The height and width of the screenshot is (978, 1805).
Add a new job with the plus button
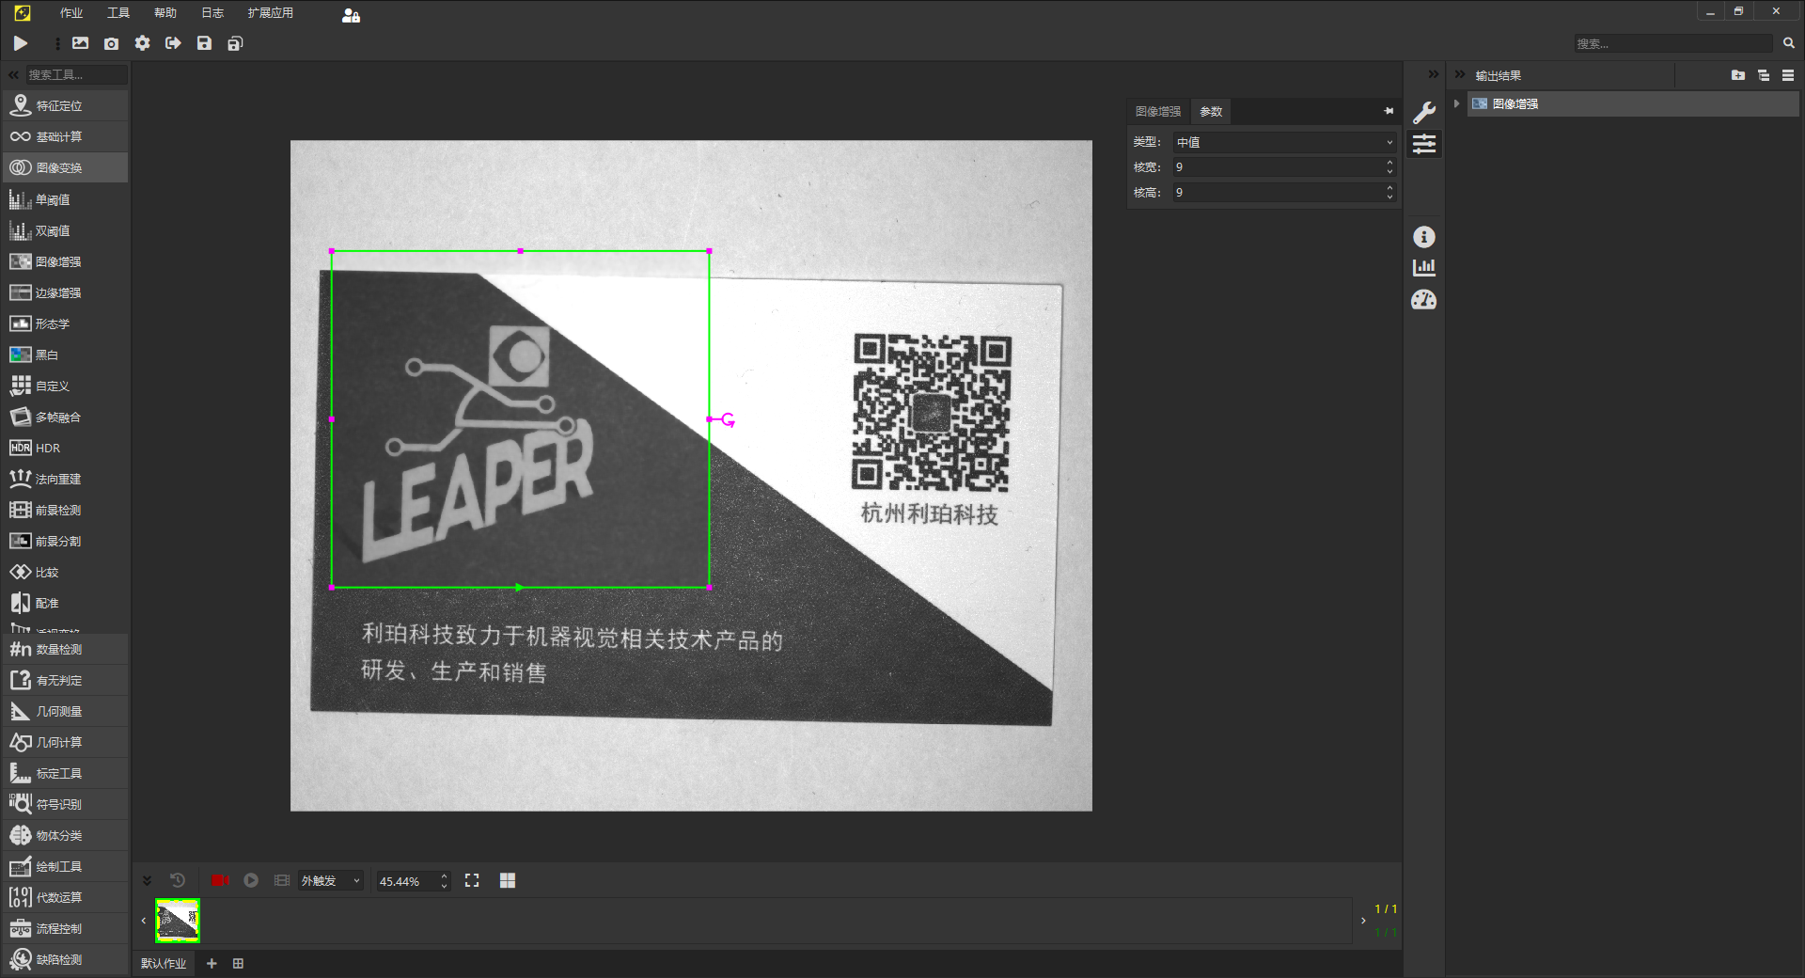coord(212,963)
